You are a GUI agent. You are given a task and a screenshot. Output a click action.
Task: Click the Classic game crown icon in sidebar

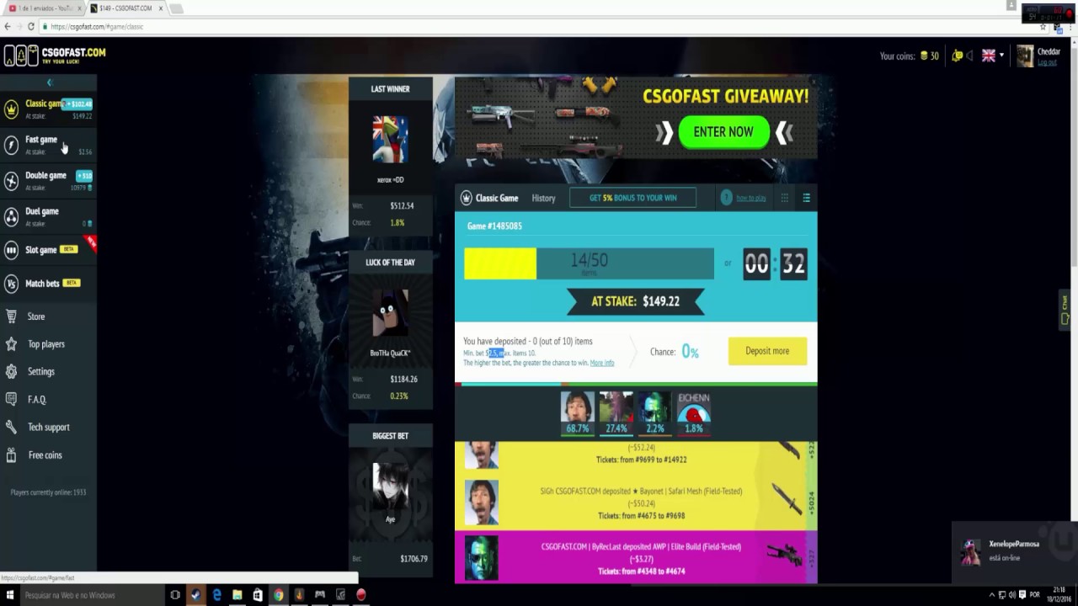(x=11, y=109)
